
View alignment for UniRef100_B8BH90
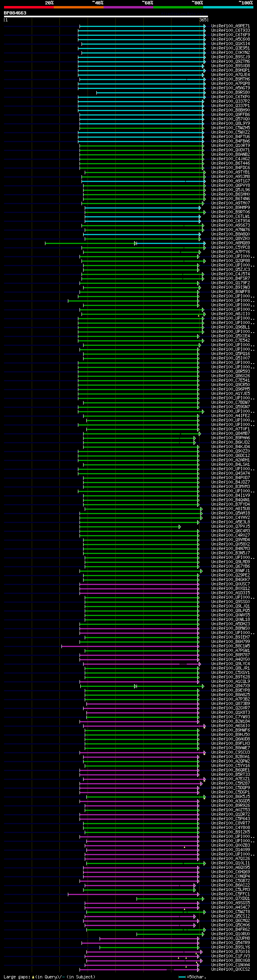230,110
